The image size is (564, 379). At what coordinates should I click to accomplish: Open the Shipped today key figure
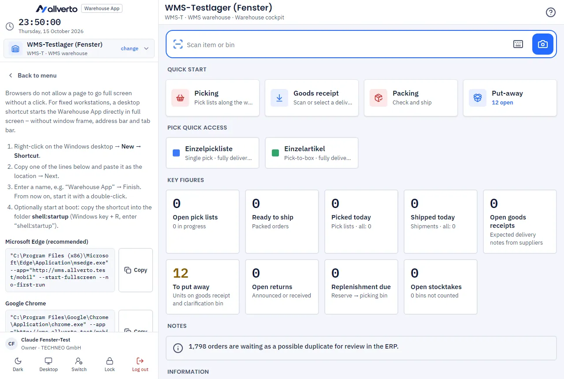point(441,222)
